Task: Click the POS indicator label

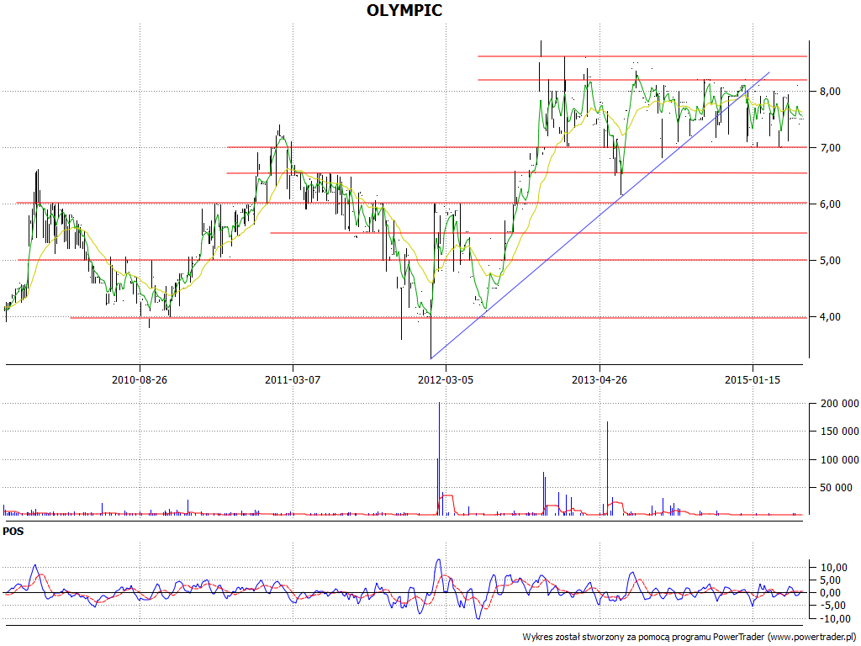Action: pos(13,532)
